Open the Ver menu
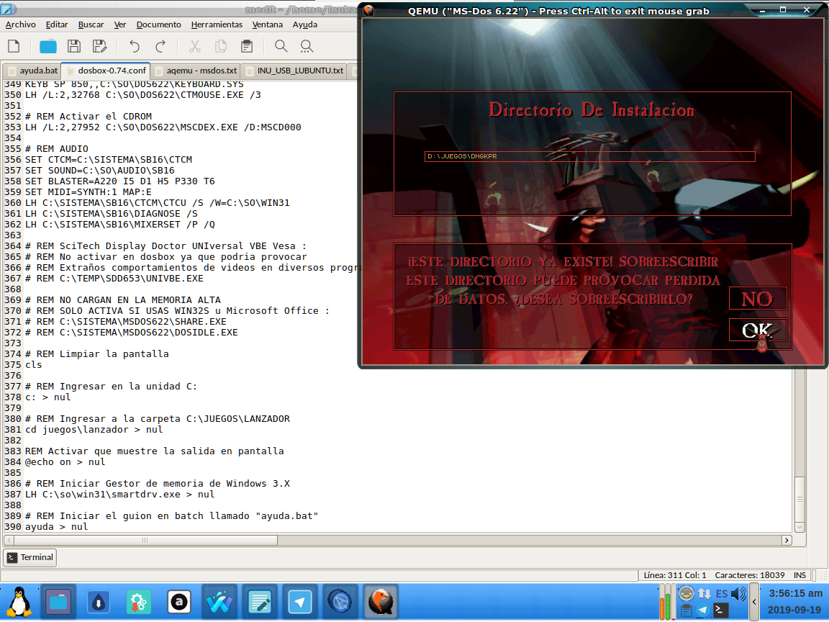Screen dimensions: 829x622 pos(120,24)
